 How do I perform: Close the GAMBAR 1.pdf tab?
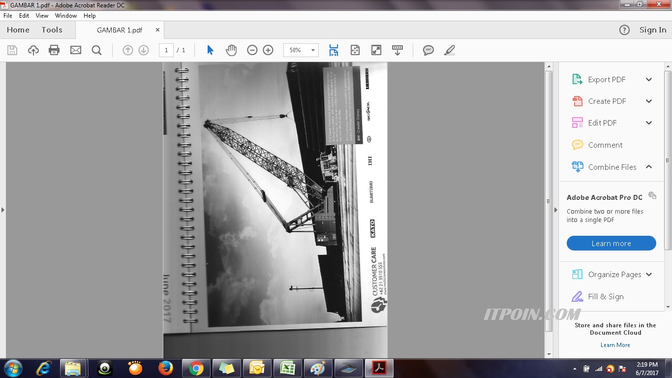pos(157,30)
